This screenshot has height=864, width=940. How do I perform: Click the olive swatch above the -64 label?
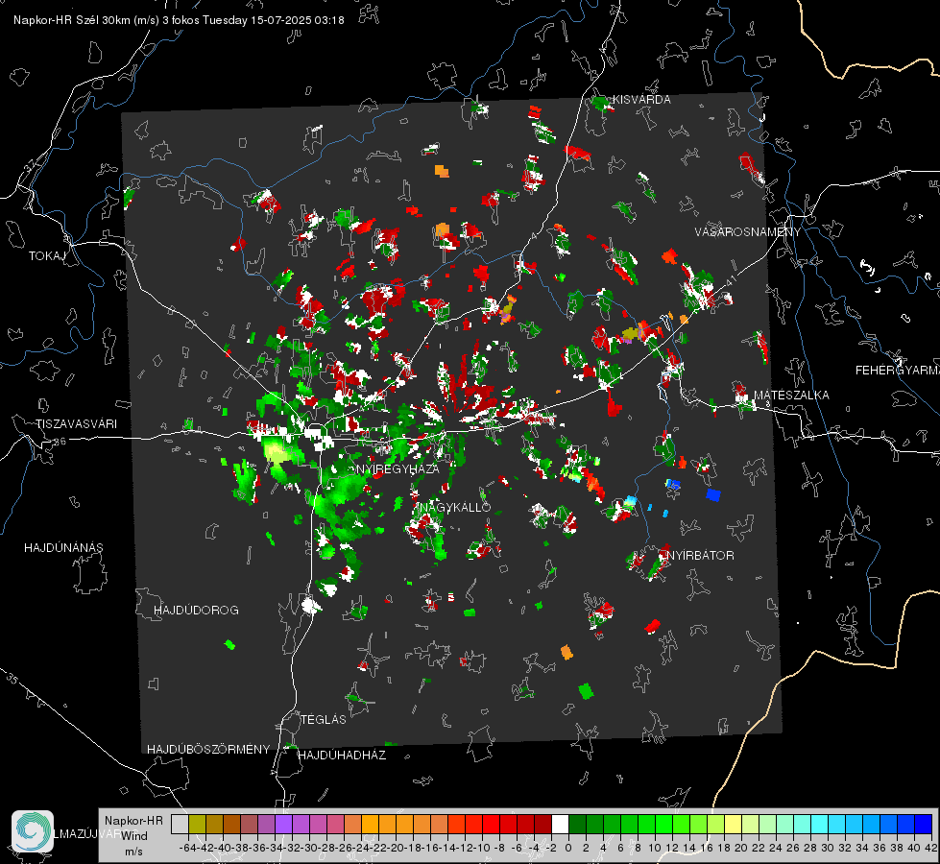point(197,824)
